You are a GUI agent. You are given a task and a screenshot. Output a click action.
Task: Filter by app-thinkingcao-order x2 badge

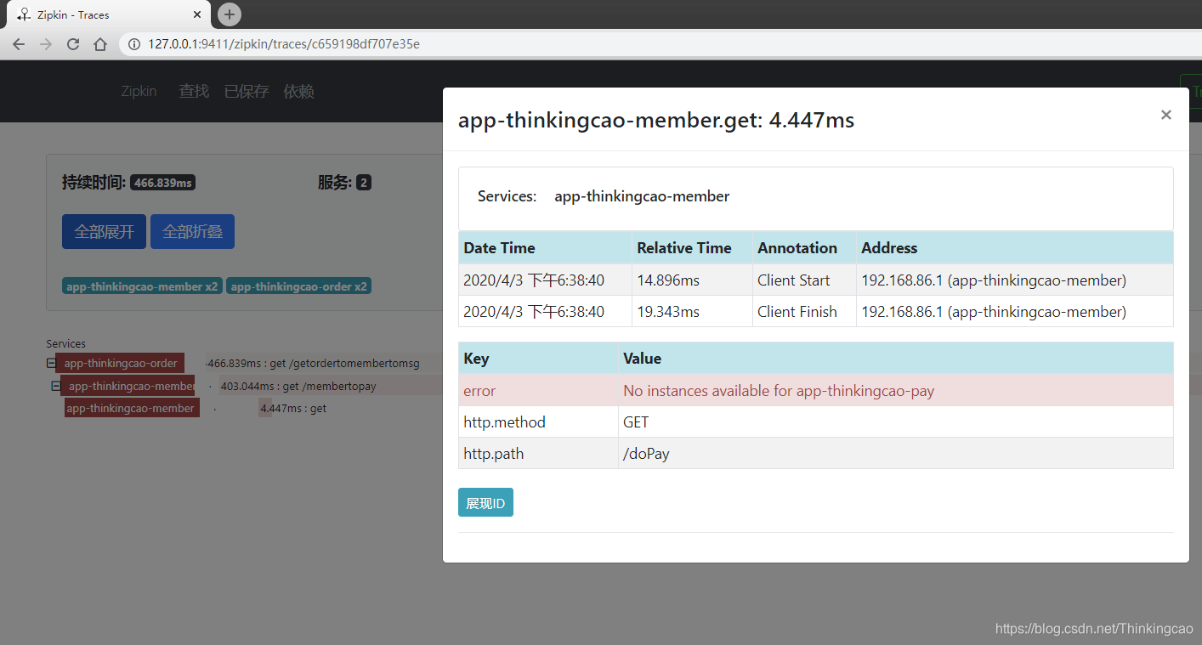tap(299, 286)
